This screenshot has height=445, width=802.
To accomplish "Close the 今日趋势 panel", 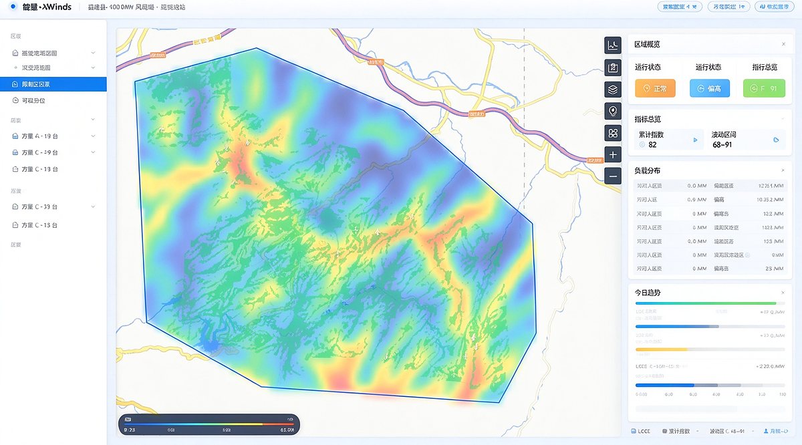I will click(x=783, y=293).
